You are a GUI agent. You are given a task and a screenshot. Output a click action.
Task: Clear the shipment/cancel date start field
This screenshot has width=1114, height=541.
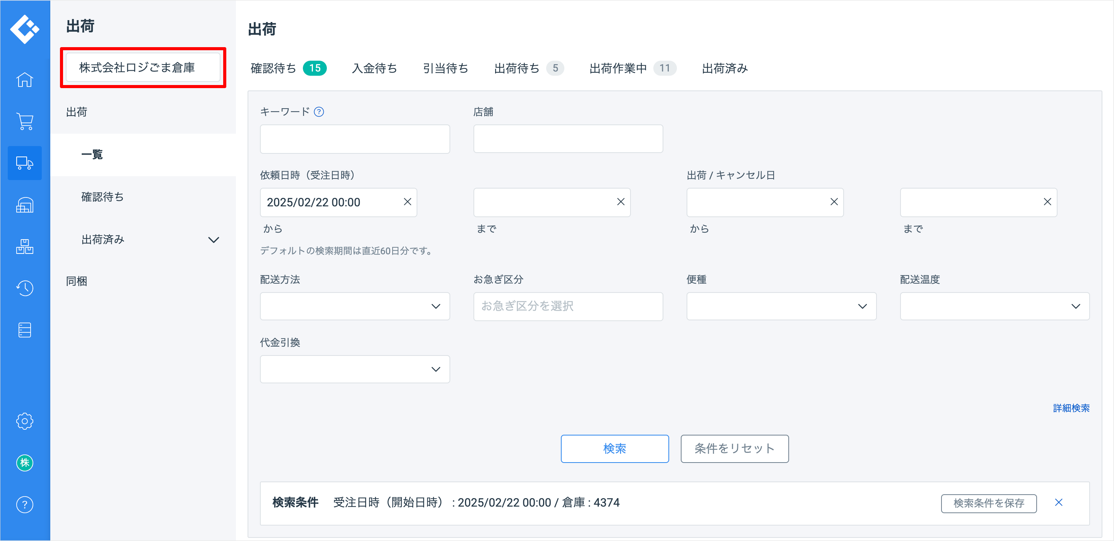834,202
